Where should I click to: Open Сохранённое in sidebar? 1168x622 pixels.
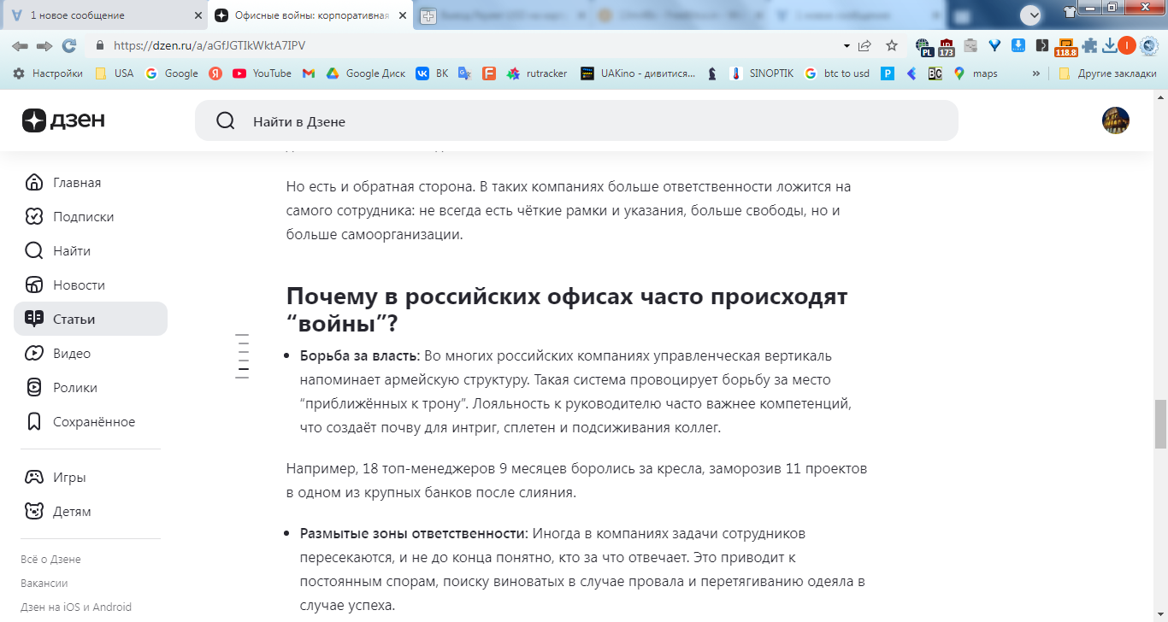(91, 421)
